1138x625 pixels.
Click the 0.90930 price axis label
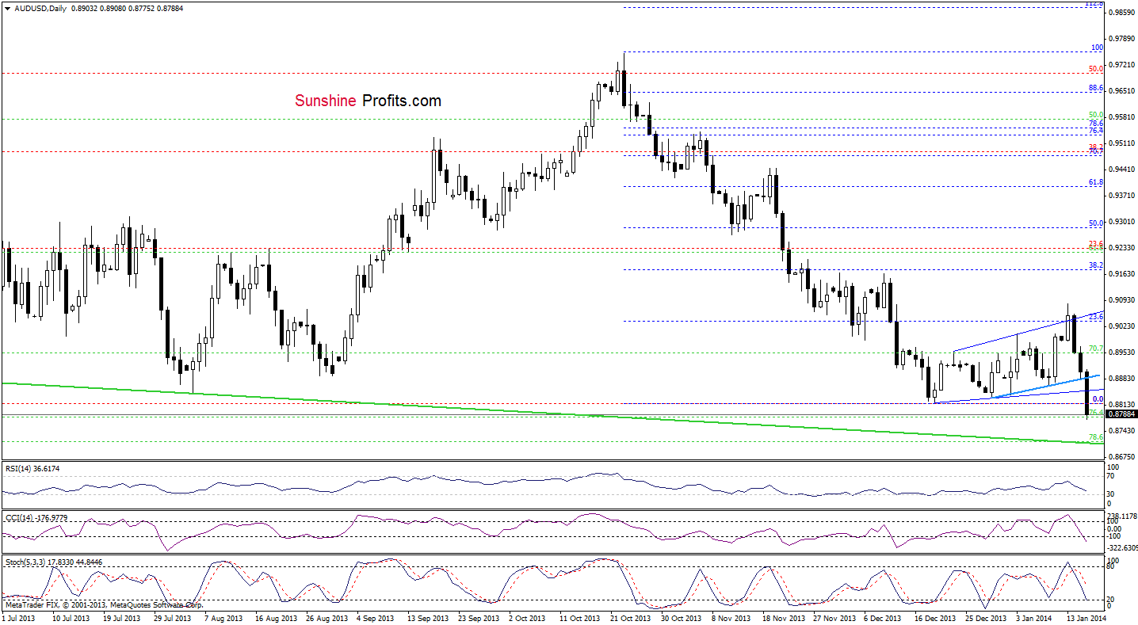[1123, 300]
